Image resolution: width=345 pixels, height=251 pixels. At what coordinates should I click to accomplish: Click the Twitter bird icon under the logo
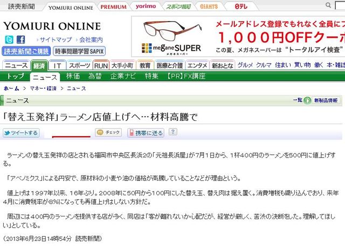coord(9,39)
